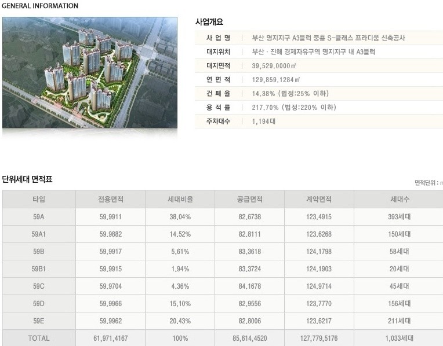
Task: Click the 타입 column header
Action: pyautogui.click(x=39, y=199)
